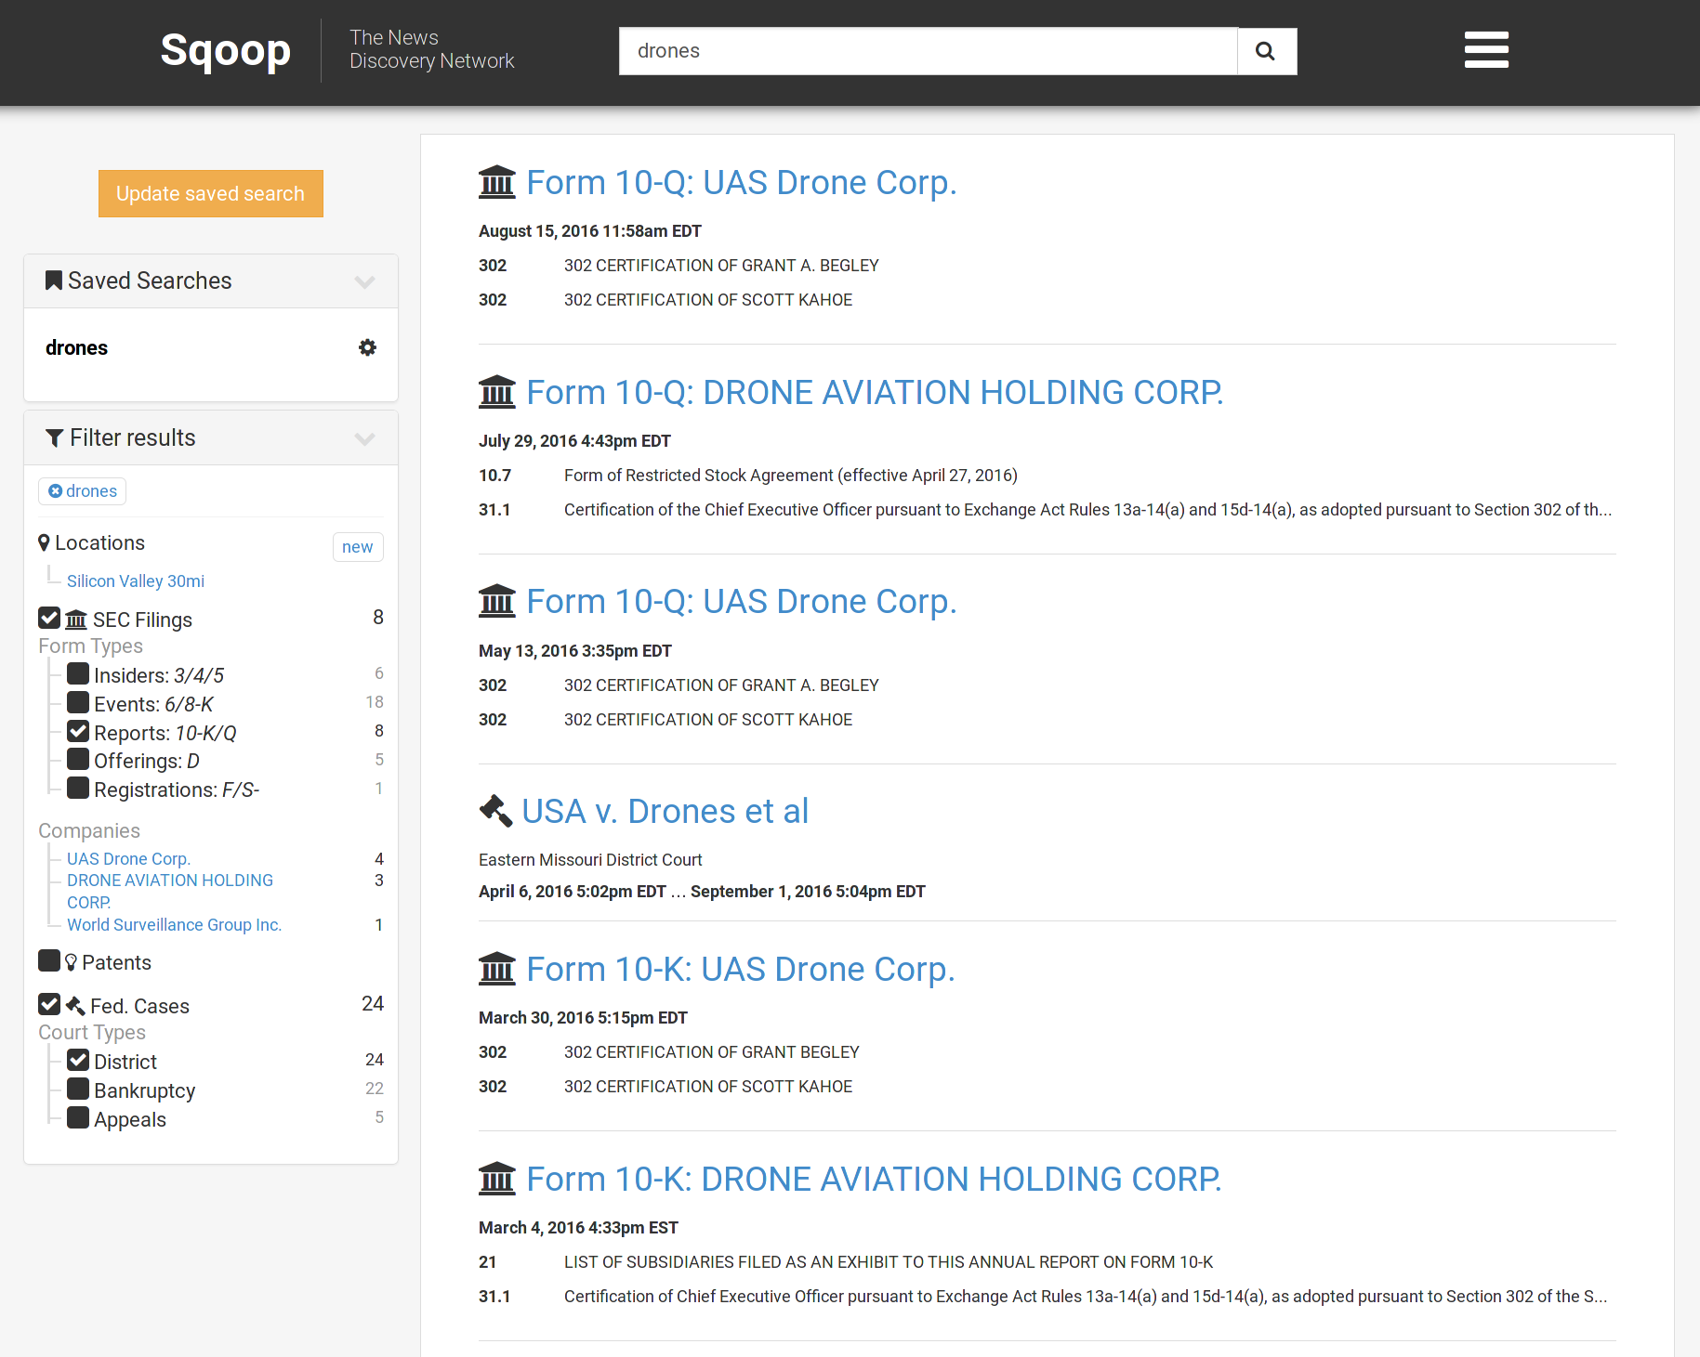Viewport: 1700px width, 1357px height.
Task: Add a new location
Action: click(357, 547)
